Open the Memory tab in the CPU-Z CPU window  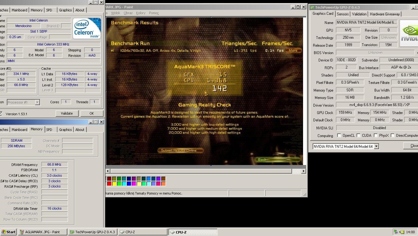click(x=37, y=10)
